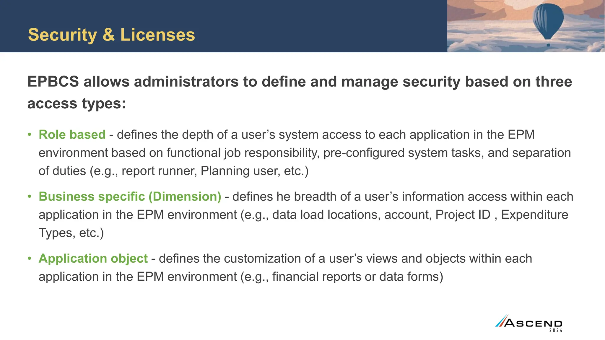Click the line 'of duties (e.g., report runner, Planning user, etc.)'

tap(174, 171)
